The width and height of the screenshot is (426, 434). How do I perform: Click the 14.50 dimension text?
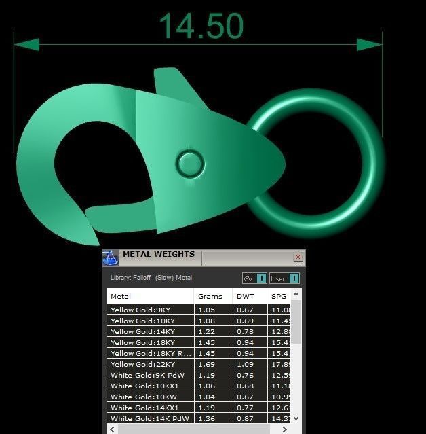click(x=201, y=26)
